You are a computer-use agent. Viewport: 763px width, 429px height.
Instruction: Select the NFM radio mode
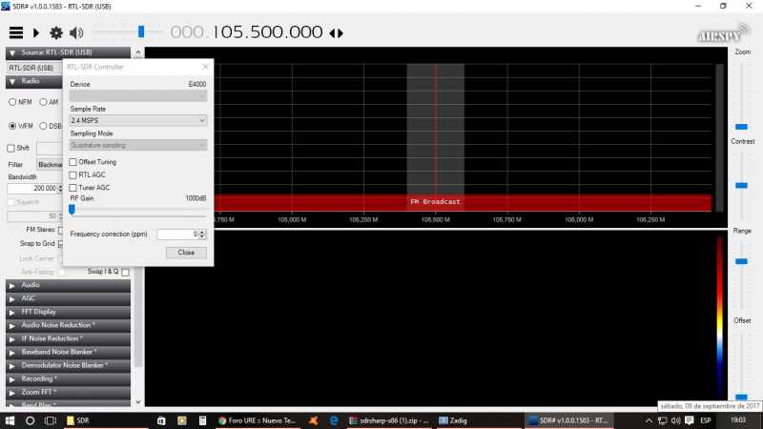click(13, 101)
